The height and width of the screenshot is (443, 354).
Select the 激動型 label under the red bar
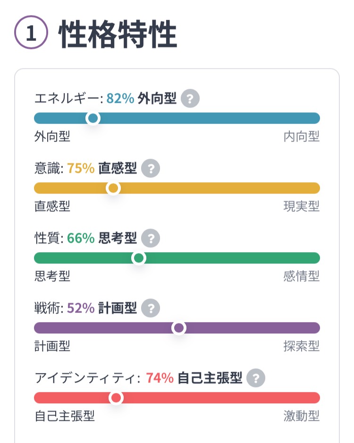coord(301,417)
